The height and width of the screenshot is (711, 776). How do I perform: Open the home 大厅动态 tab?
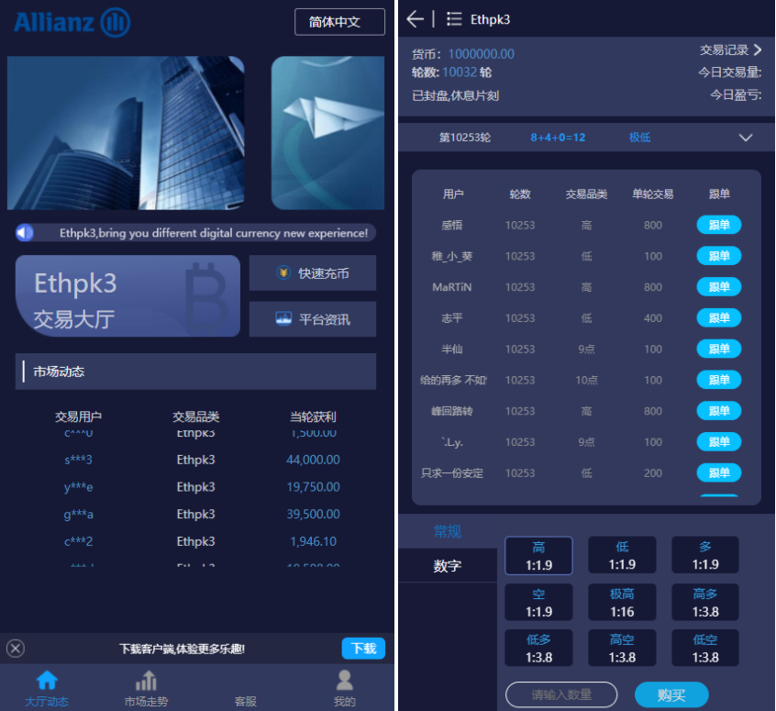tap(47, 687)
